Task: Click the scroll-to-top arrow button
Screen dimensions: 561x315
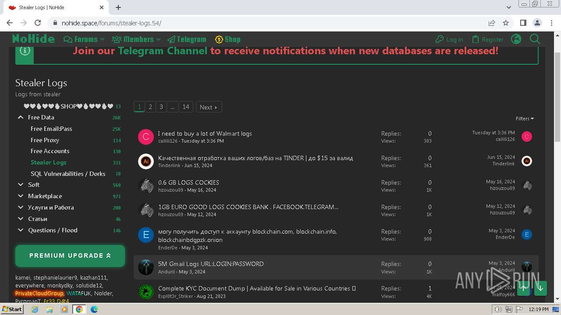Action: [x=524, y=288]
